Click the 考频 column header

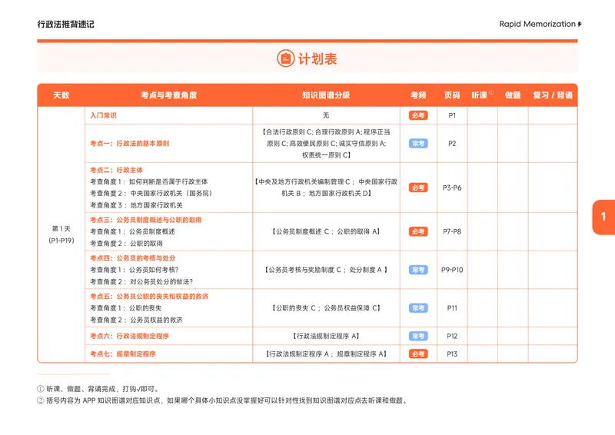[x=418, y=95]
